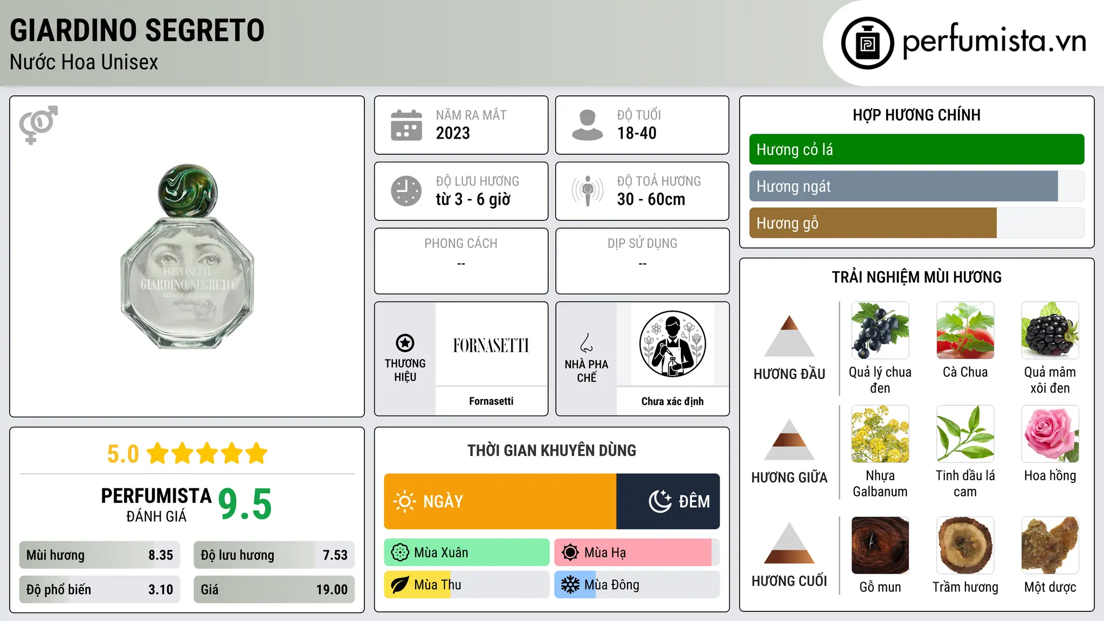Click the Mùa Thu season bar
The width and height of the screenshot is (1104, 621).
[x=467, y=585]
